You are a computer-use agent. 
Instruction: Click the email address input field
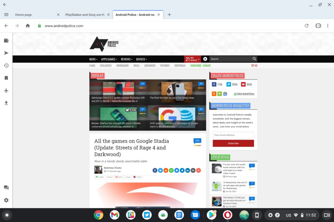(x=233, y=135)
